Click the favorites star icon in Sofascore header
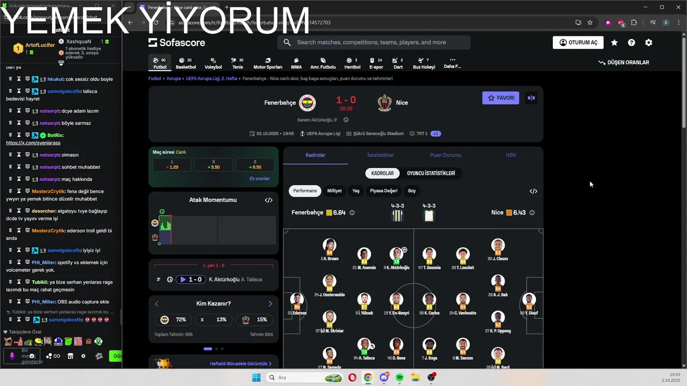 (614, 42)
